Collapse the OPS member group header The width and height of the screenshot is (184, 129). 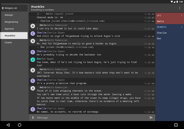170,15
